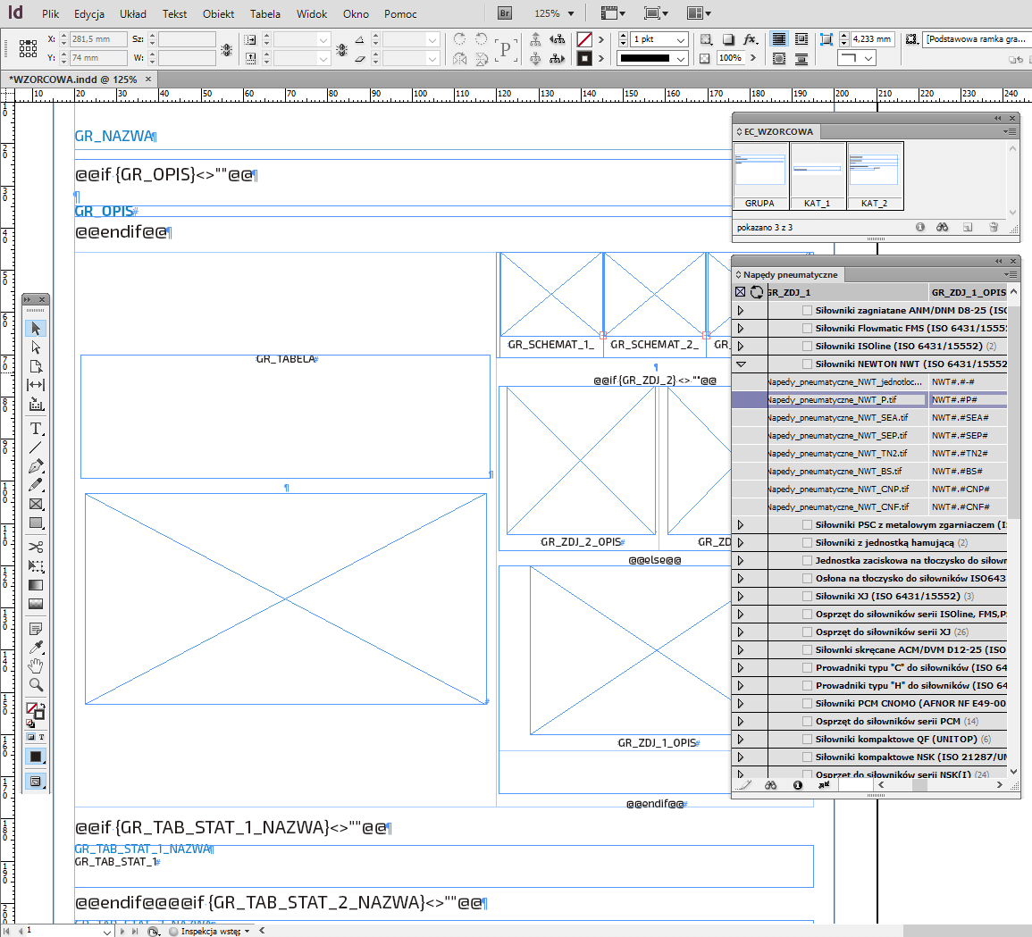Check box for Siłowniki NEWTON NWT

point(807,364)
